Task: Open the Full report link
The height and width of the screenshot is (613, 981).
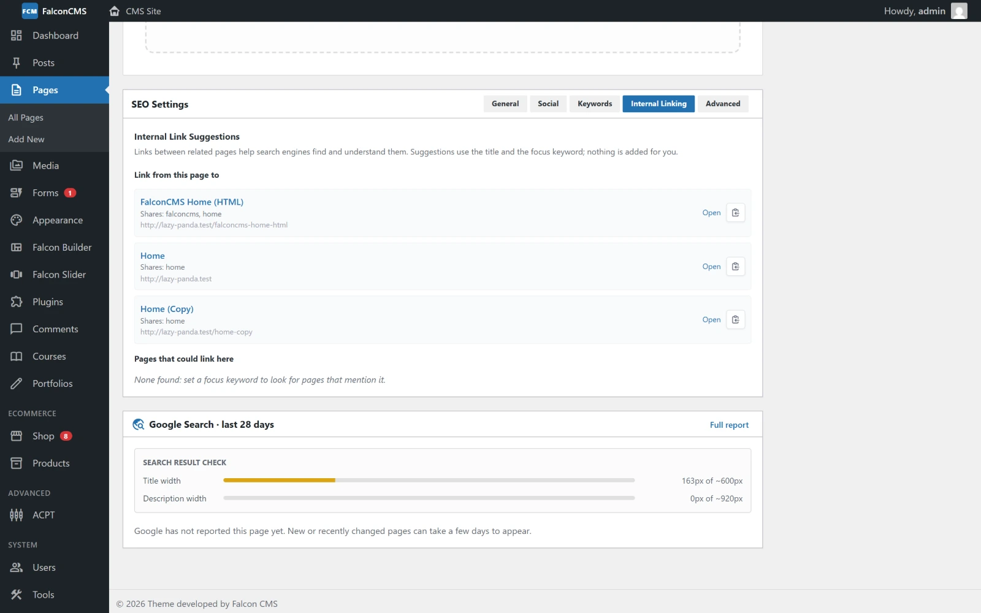Action: coord(729,425)
